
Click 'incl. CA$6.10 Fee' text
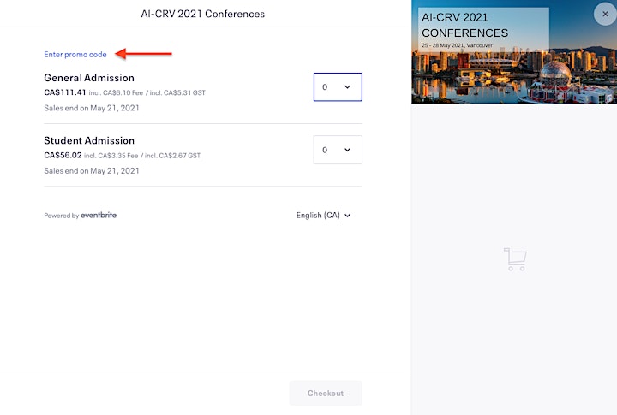click(116, 92)
